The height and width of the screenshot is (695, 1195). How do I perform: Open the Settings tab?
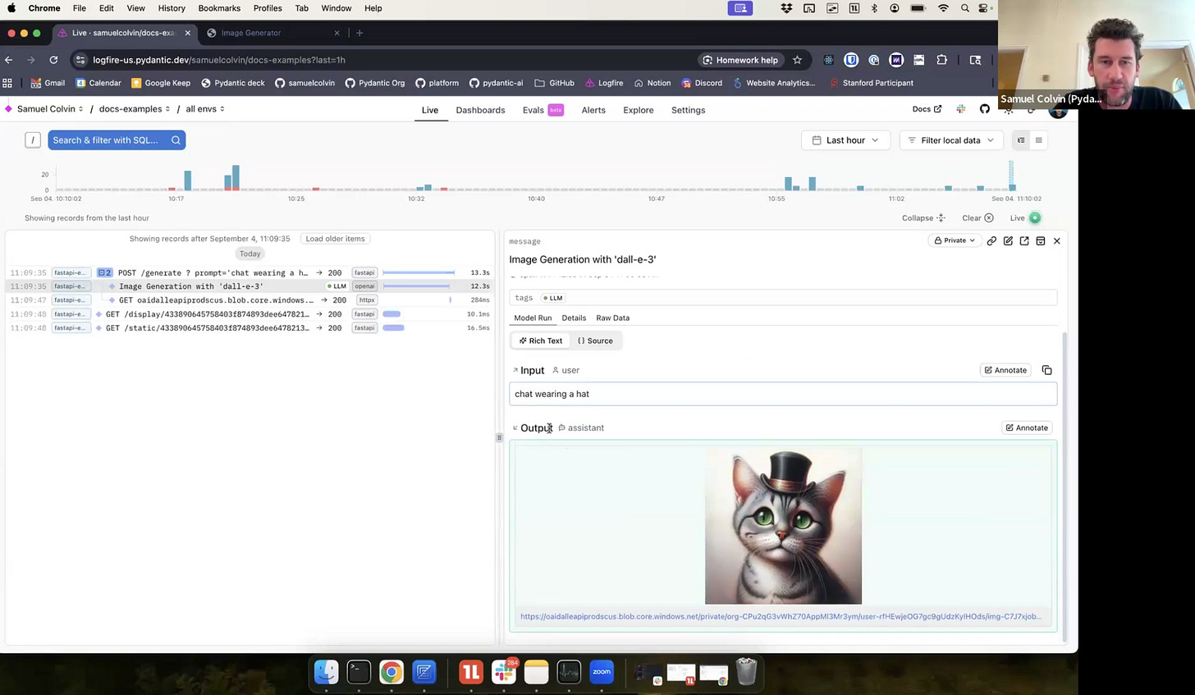click(x=688, y=110)
